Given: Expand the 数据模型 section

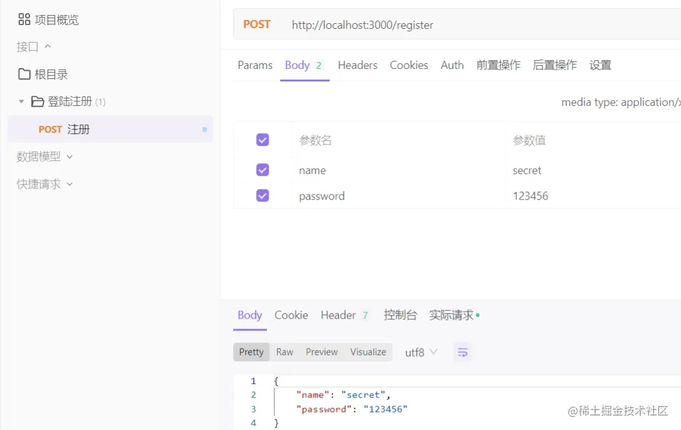Looking at the screenshot, I should (x=44, y=156).
